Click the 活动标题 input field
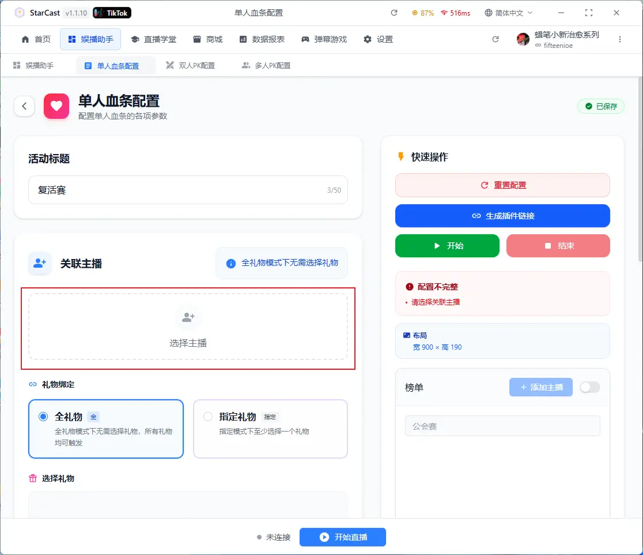This screenshot has width=643, height=555. [179, 190]
